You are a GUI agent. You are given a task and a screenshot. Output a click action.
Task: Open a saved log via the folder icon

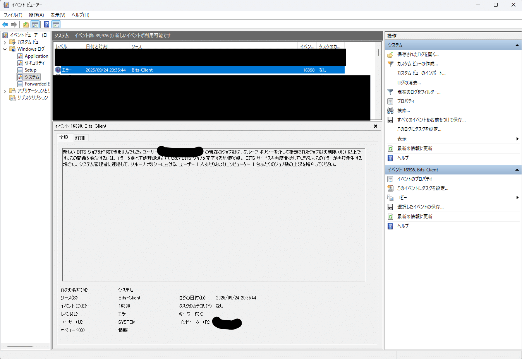[x=390, y=55]
